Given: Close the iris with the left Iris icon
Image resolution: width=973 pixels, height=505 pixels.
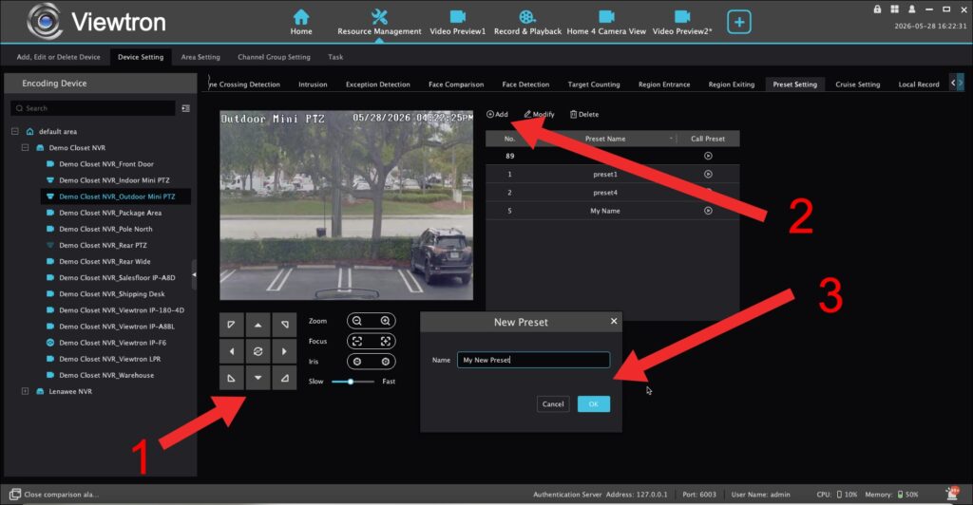Looking at the screenshot, I should [357, 362].
